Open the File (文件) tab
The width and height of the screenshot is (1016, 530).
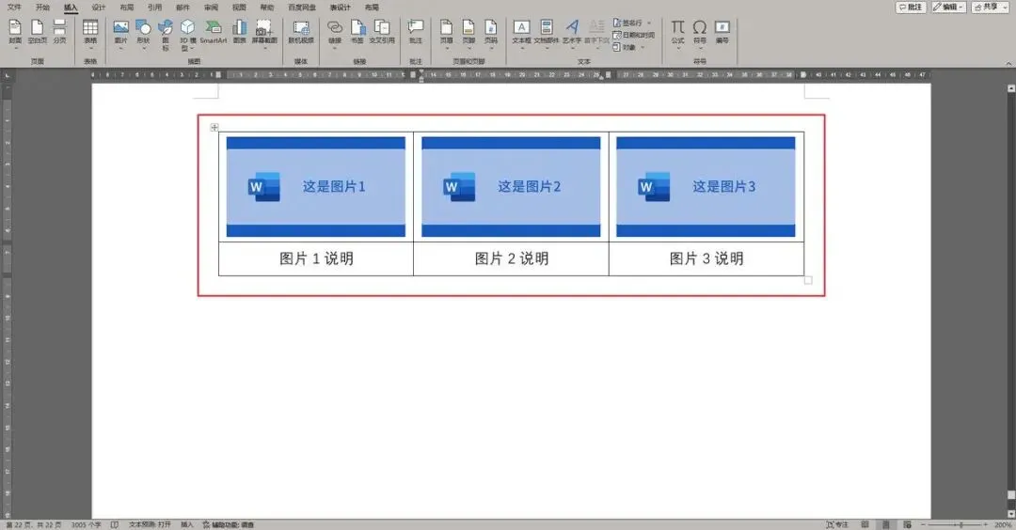[14, 8]
